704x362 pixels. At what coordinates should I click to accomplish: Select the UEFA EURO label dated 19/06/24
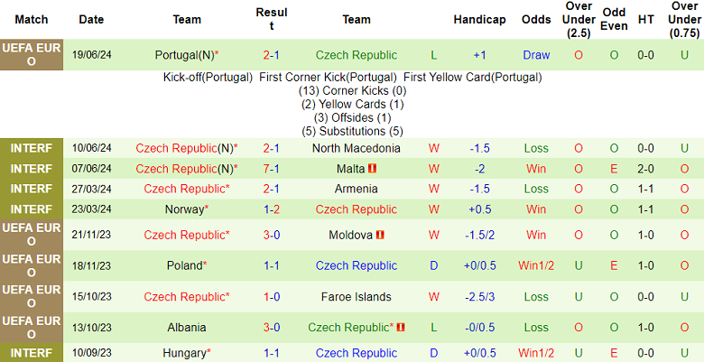point(32,54)
